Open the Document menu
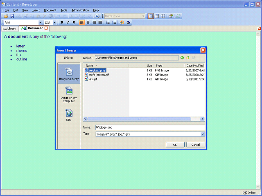Screen dimensions: 262x196 click(50, 10)
